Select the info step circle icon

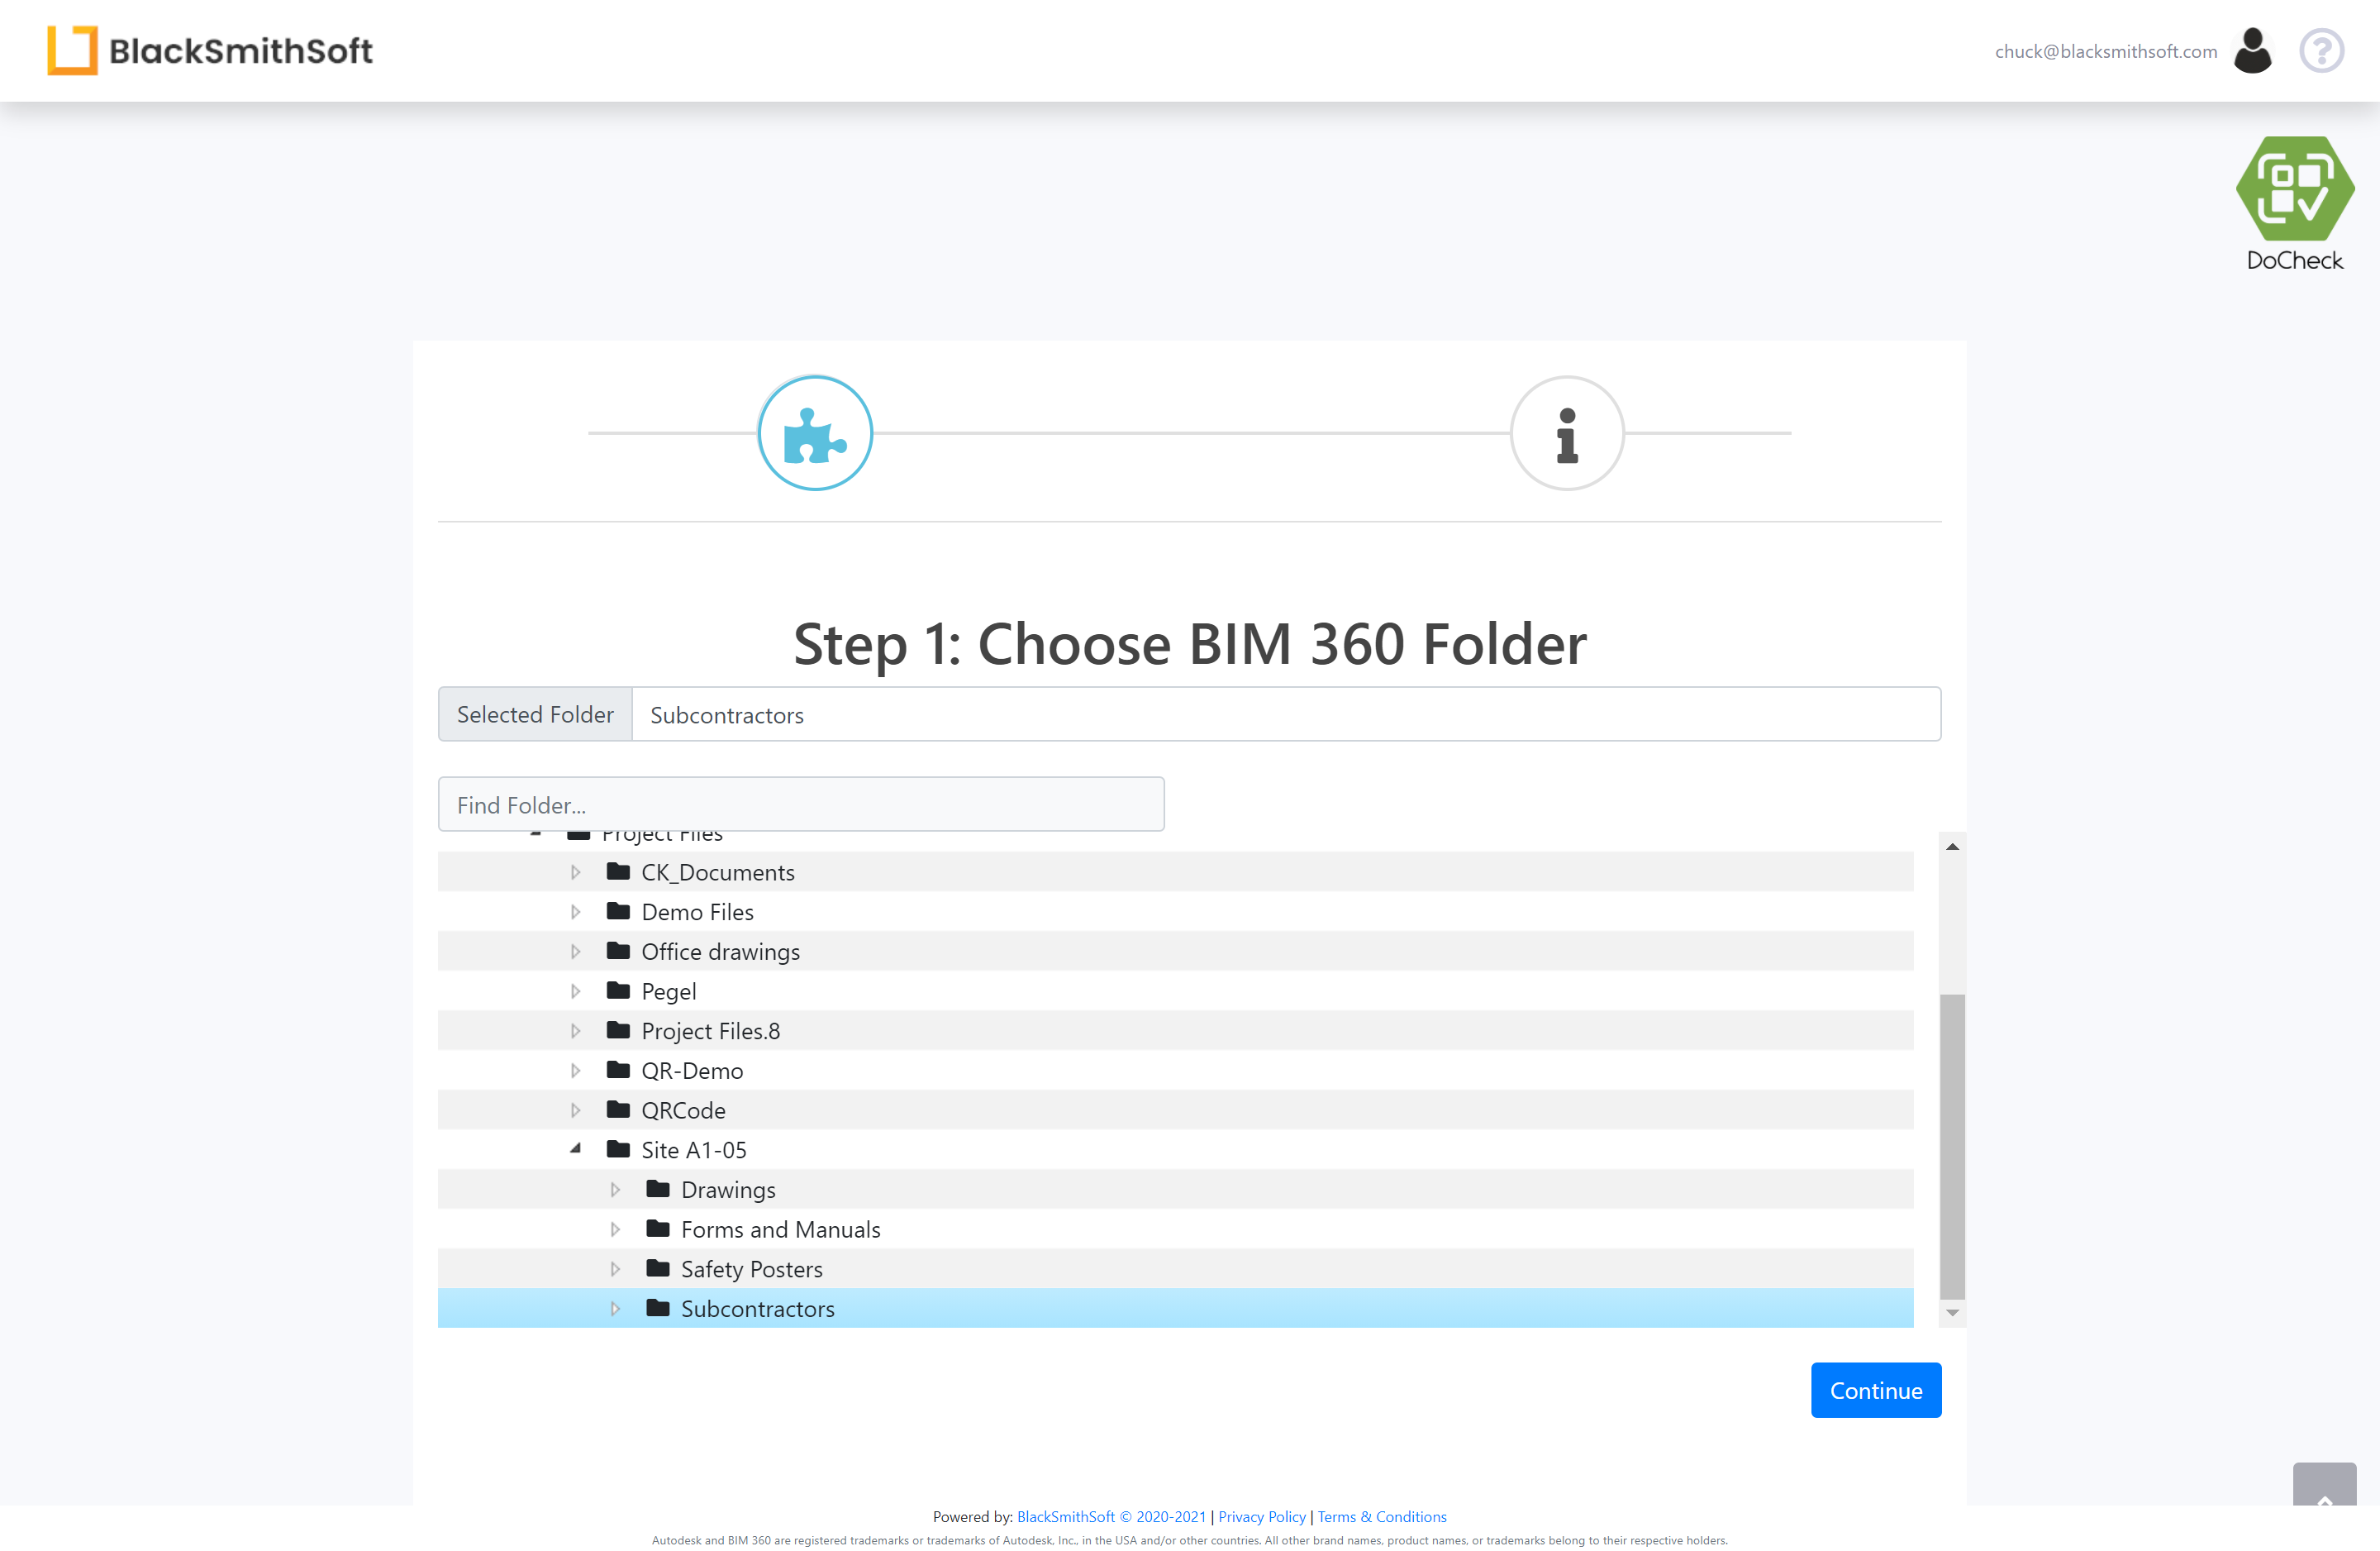pyautogui.click(x=1566, y=433)
